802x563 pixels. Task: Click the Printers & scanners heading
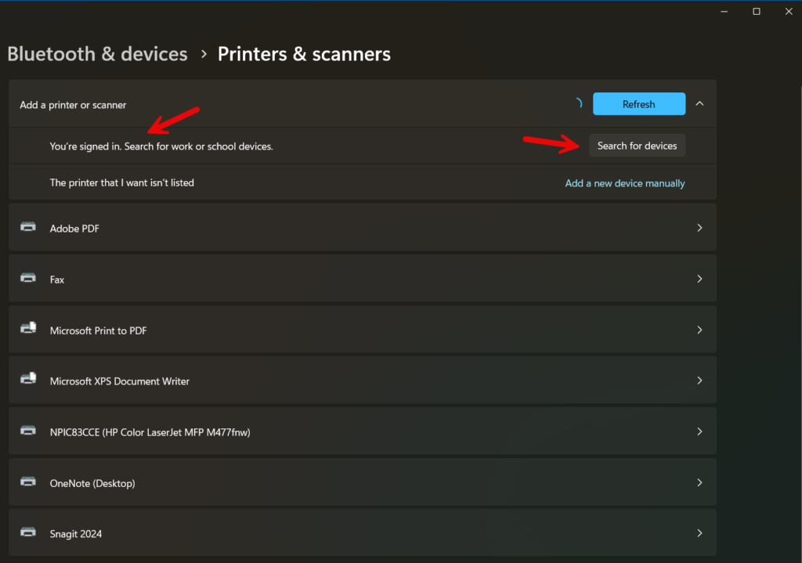click(x=304, y=54)
